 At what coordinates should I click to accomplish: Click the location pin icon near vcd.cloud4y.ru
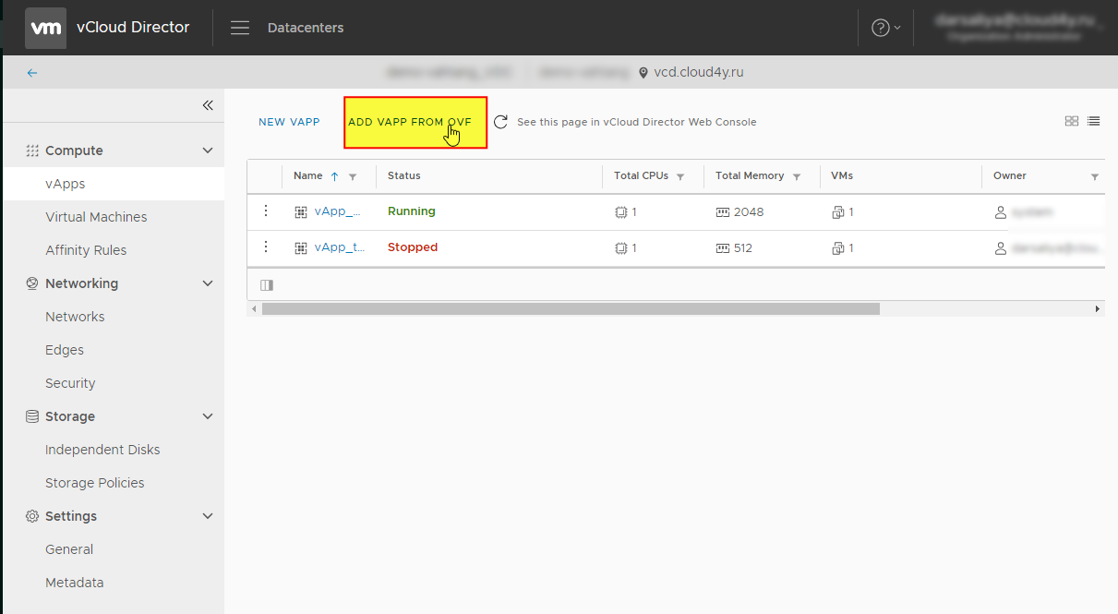[643, 73]
